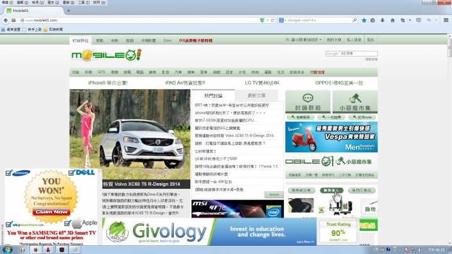The width and height of the screenshot is (452, 254).
Task: Close the Trust Rating ad box
Action: point(357,220)
